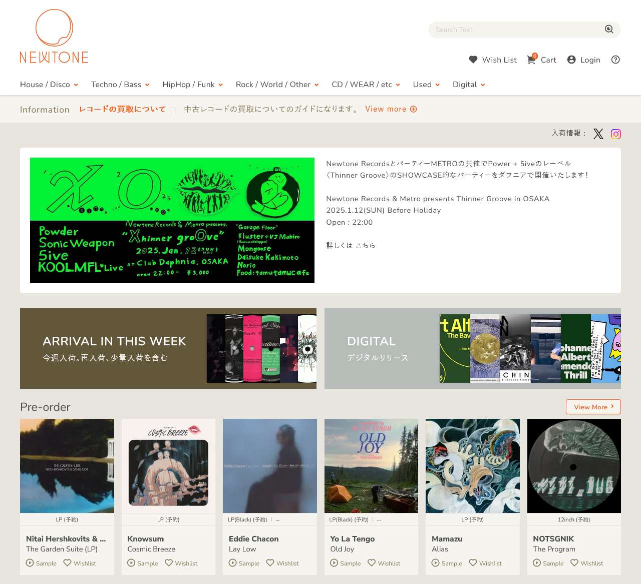Click the search magnifier icon
This screenshot has height=584, width=641.
click(x=609, y=30)
